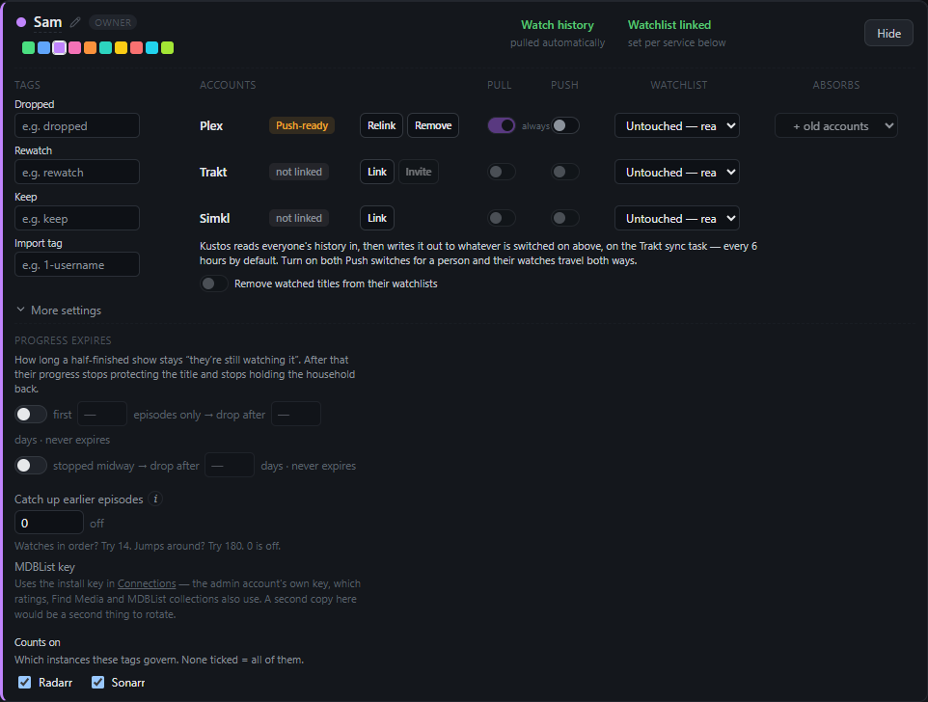Click the Invite button for Trakt
Screen dimensions: 928x702
point(419,172)
